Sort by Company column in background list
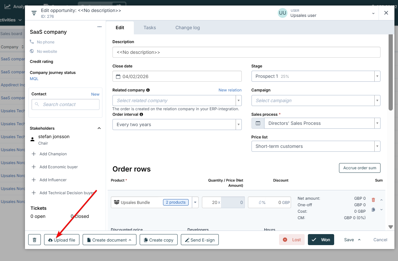Viewport: 398px width, 261px height. point(12,47)
